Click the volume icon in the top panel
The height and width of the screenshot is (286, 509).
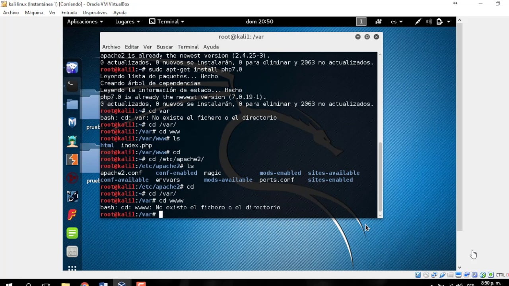pos(429,21)
